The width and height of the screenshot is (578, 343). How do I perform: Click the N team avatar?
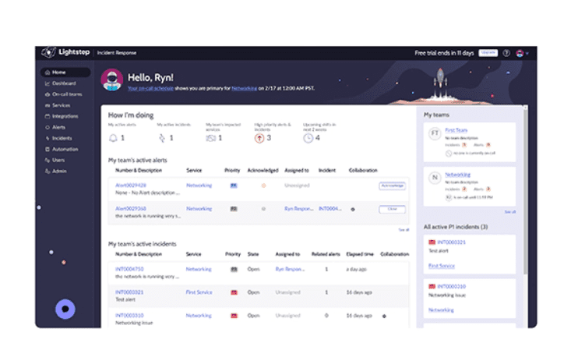coord(435,178)
